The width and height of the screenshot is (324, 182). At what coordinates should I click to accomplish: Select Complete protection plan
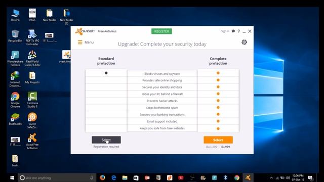tap(218, 140)
